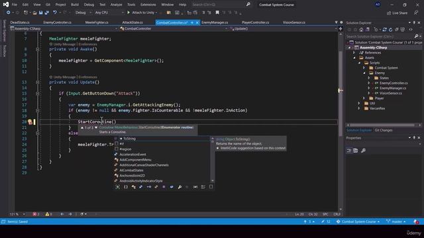Click the lightbulb quick actions icon on line 20
This screenshot has width=424, height=238.
click(30, 122)
